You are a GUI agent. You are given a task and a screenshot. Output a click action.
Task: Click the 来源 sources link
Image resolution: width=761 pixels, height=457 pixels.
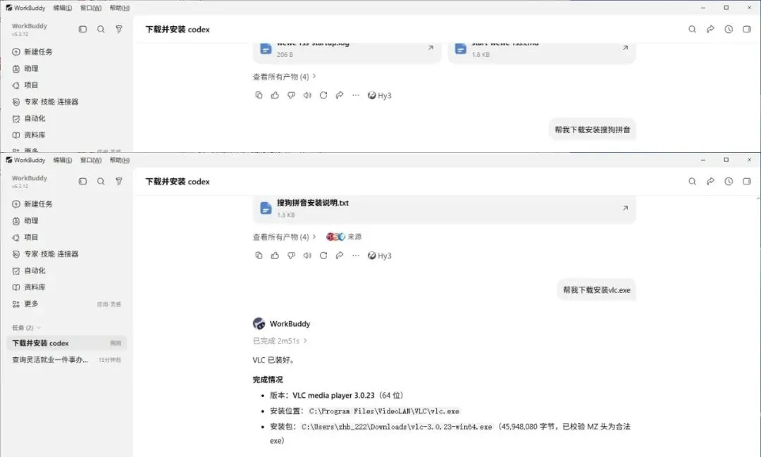[x=344, y=237]
